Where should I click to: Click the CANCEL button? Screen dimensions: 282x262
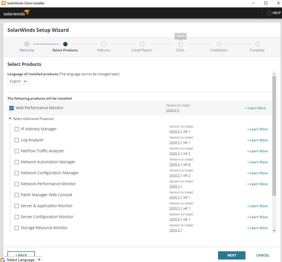[263, 255]
